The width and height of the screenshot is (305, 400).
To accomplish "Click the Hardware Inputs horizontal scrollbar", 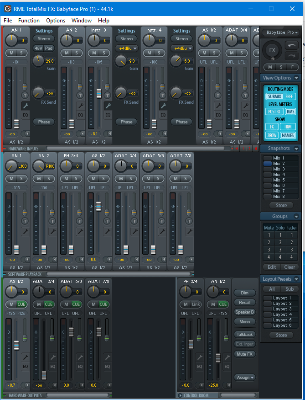I will point(135,149).
